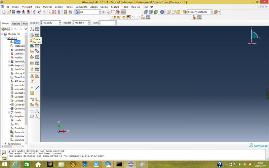This screenshot has height=168, width=269.
Task: Click the Create Datum Point plus icon
Action: (32, 88)
